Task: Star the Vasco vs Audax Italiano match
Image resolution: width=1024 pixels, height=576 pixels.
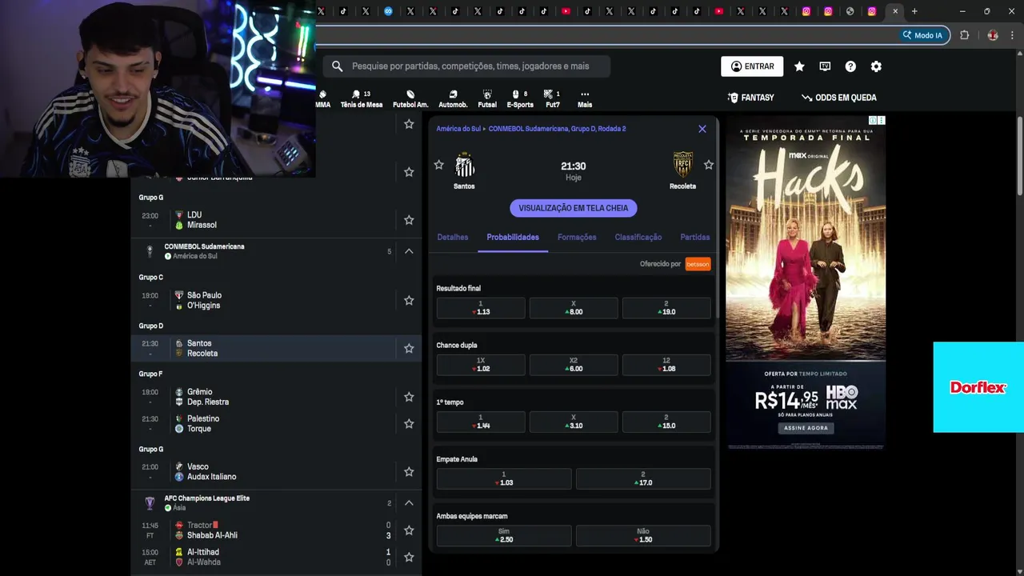Action: tap(409, 471)
